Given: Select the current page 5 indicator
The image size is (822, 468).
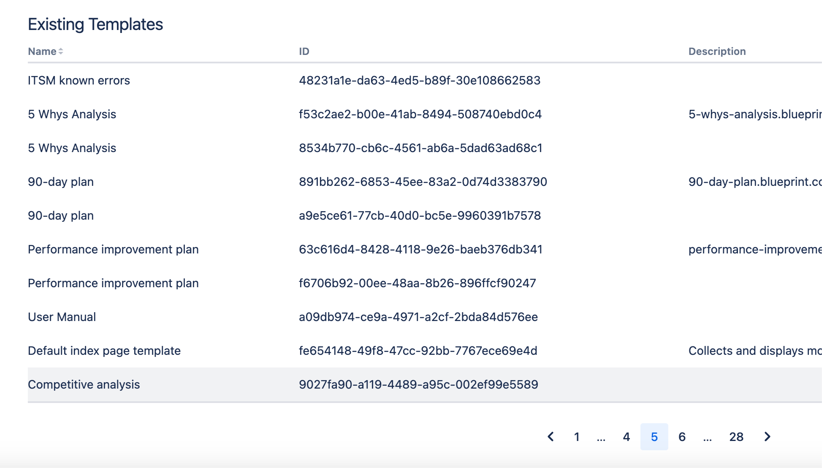Looking at the screenshot, I should click(x=654, y=437).
